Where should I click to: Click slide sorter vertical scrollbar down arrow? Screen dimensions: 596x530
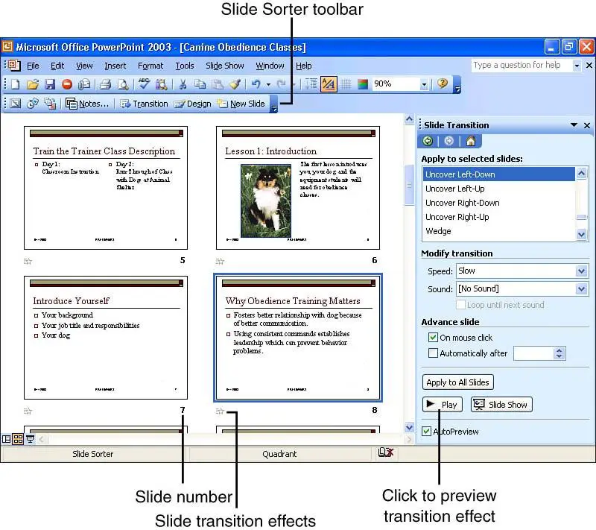pos(409,427)
